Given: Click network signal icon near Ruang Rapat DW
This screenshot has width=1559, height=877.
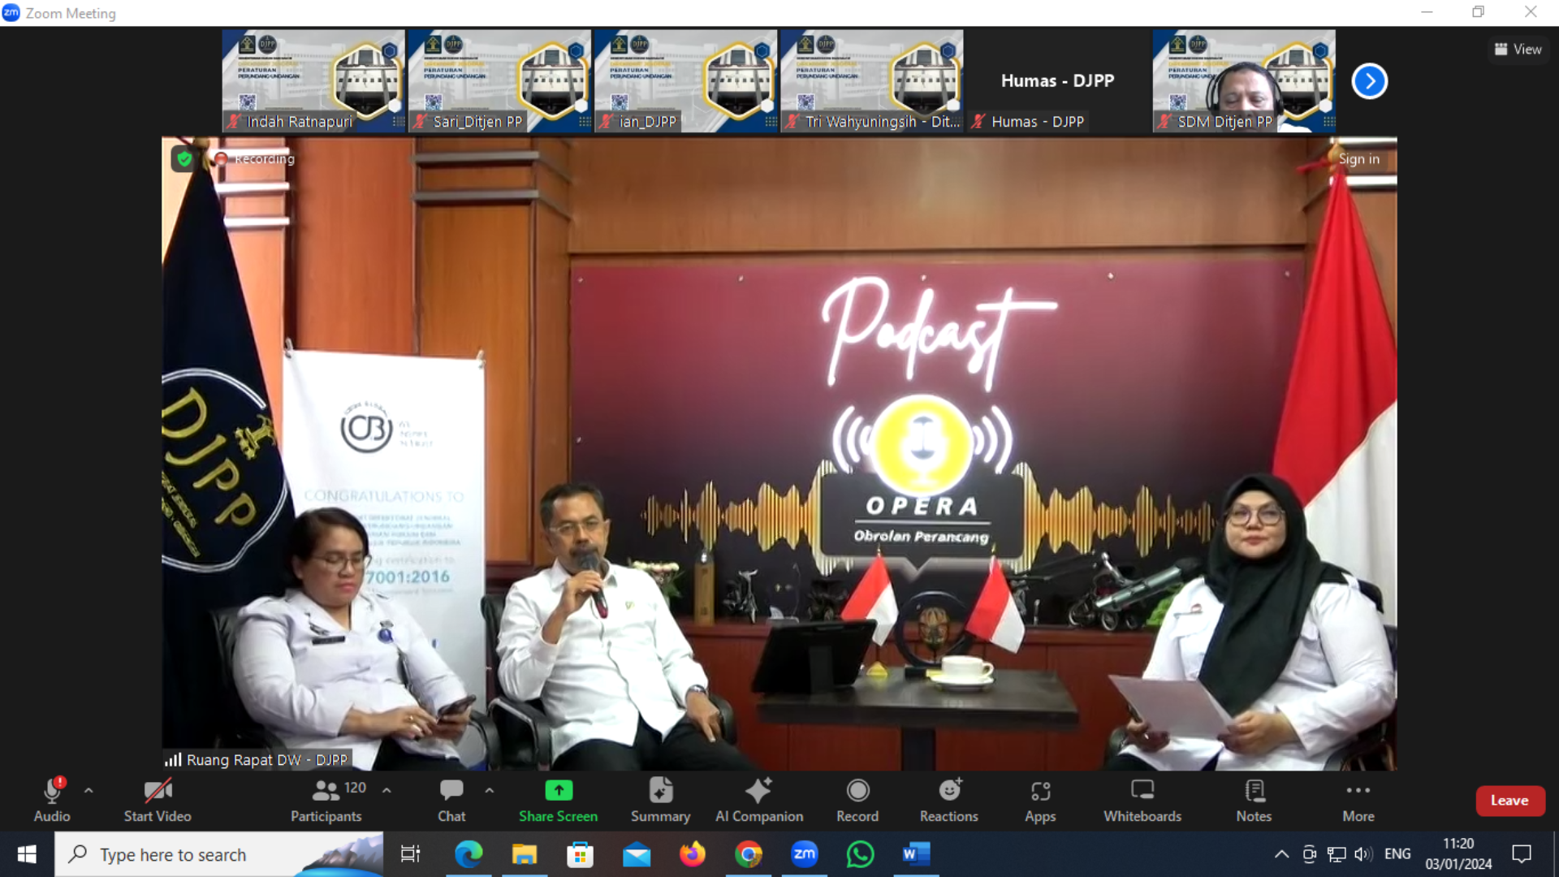Looking at the screenshot, I should coord(173,760).
